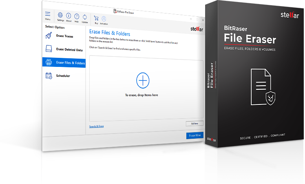Click the File Eraser product box image
Image resolution: width=305 pixels, height=184 pixels.
coord(254,75)
